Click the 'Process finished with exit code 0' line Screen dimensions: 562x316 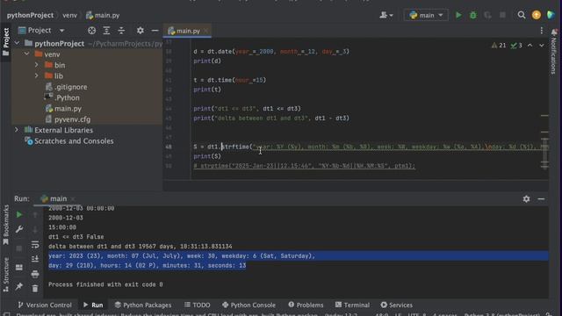click(105, 284)
